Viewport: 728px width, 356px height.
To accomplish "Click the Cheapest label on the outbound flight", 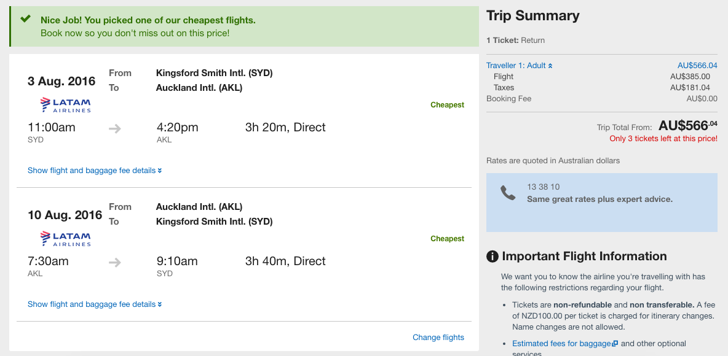I will [x=447, y=105].
